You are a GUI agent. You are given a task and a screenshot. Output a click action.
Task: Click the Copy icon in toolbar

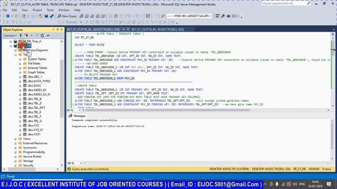(116, 16)
